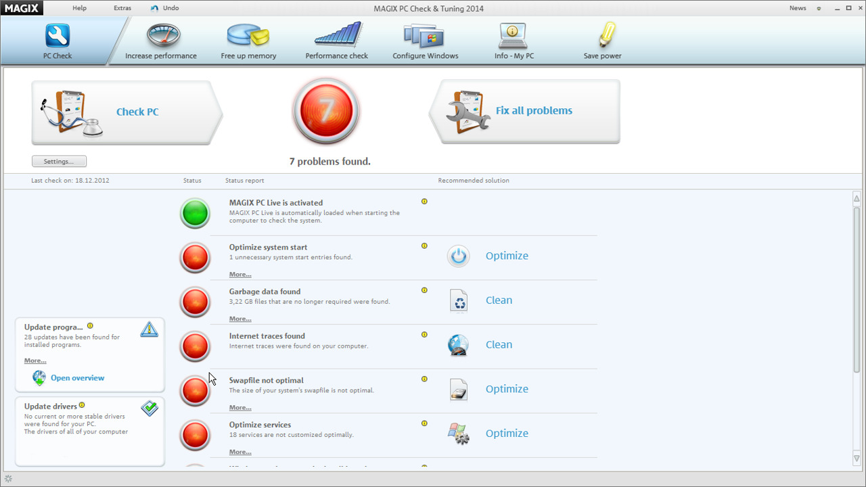Click the Open overview globe icon
866x487 pixels.
(39, 378)
